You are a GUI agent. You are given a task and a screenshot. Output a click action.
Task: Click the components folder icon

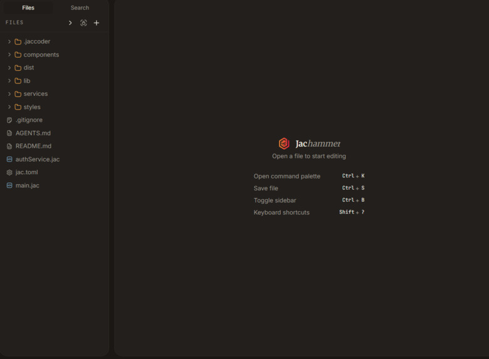click(18, 55)
